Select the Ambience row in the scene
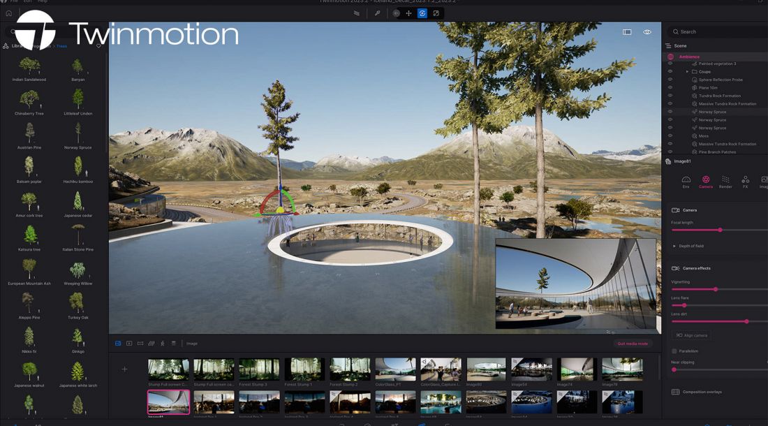768x426 pixels. (716, 57)
